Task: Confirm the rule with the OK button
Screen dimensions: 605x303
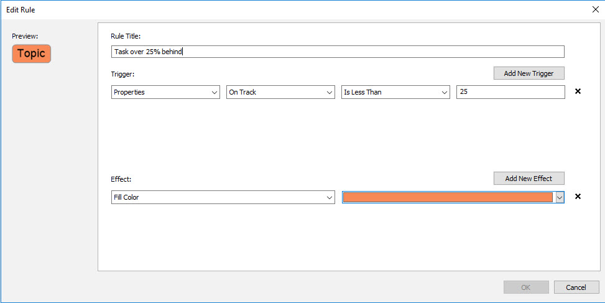Action: tap(526, 287)
